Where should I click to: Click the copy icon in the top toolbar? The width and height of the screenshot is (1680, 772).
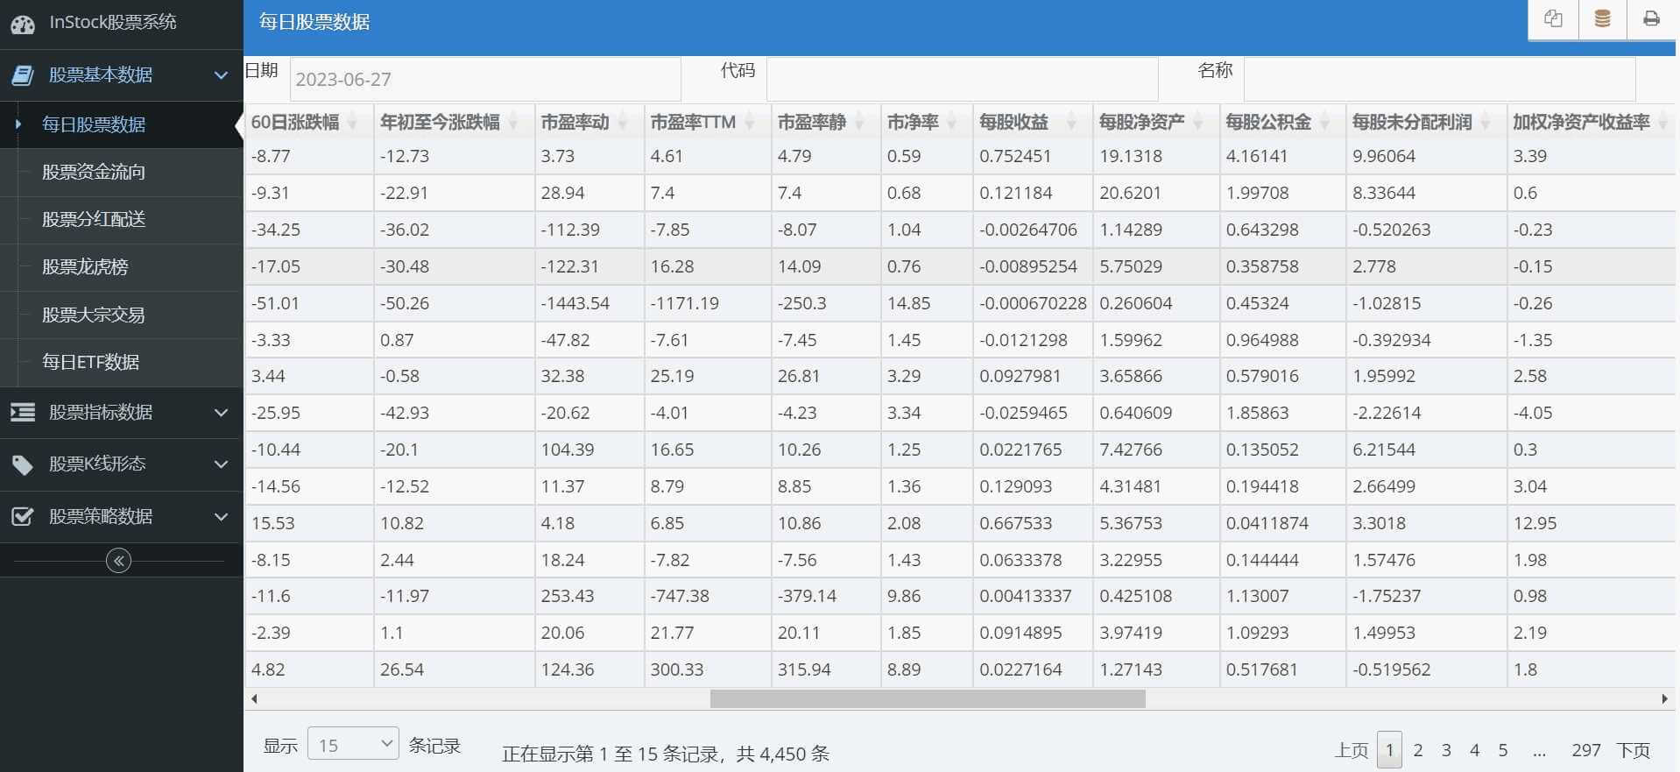1553,18
